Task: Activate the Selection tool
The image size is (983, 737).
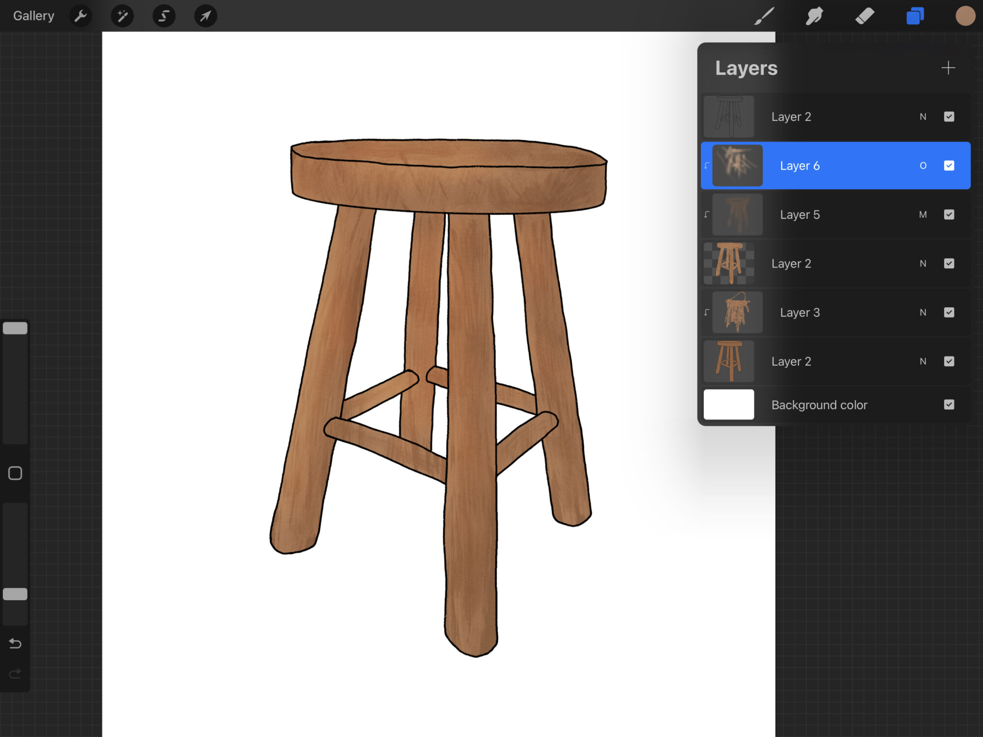Action: [x=164, y=16]
